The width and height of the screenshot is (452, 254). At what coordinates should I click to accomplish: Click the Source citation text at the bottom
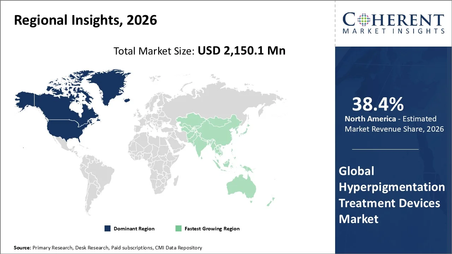click(108, 248)
